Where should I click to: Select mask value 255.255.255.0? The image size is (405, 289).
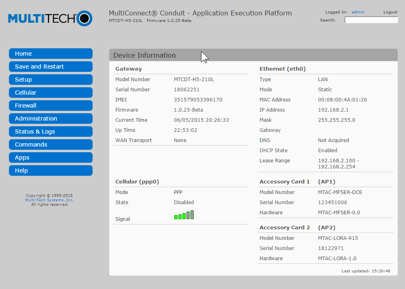(337, 120)
